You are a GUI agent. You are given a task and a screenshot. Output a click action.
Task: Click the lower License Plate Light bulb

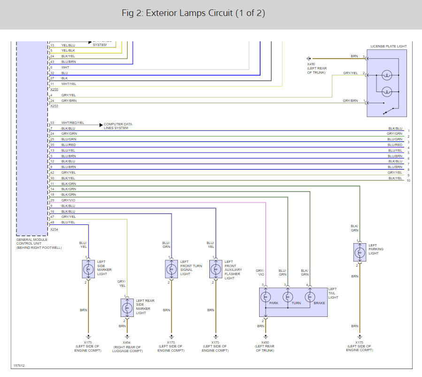pyautogui.click(x=386, y=91)
